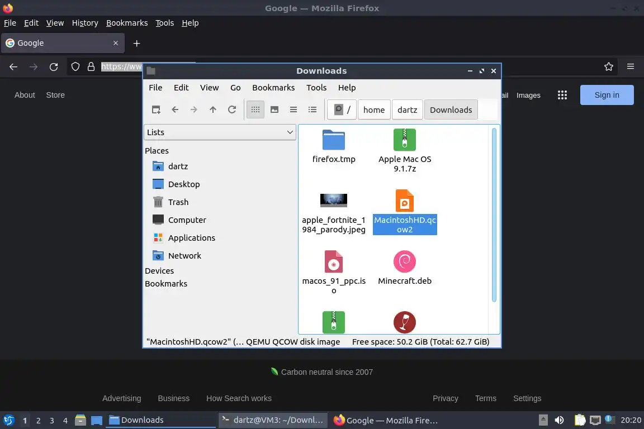Select the macos_91_ppc.iso file

(x=334, y=261)
